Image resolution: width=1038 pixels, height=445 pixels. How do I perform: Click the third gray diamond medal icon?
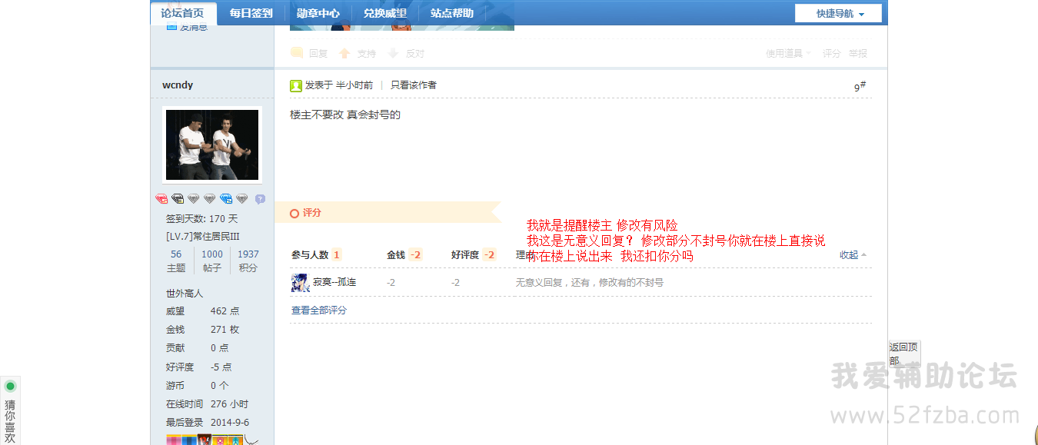(194, 199)
